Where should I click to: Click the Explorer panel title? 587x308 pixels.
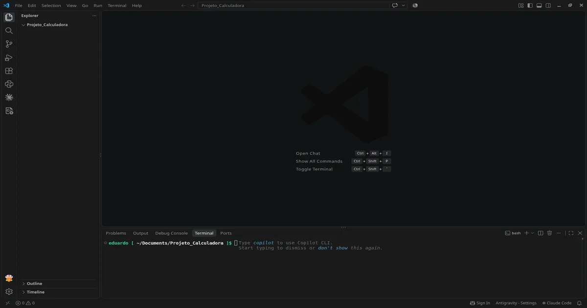tap(30, 16)
